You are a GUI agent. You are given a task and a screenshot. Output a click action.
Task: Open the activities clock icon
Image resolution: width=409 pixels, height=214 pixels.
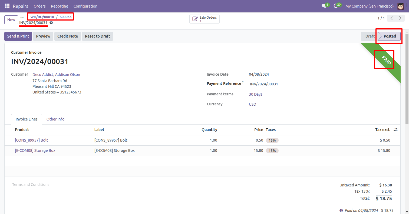pos(336,6)
